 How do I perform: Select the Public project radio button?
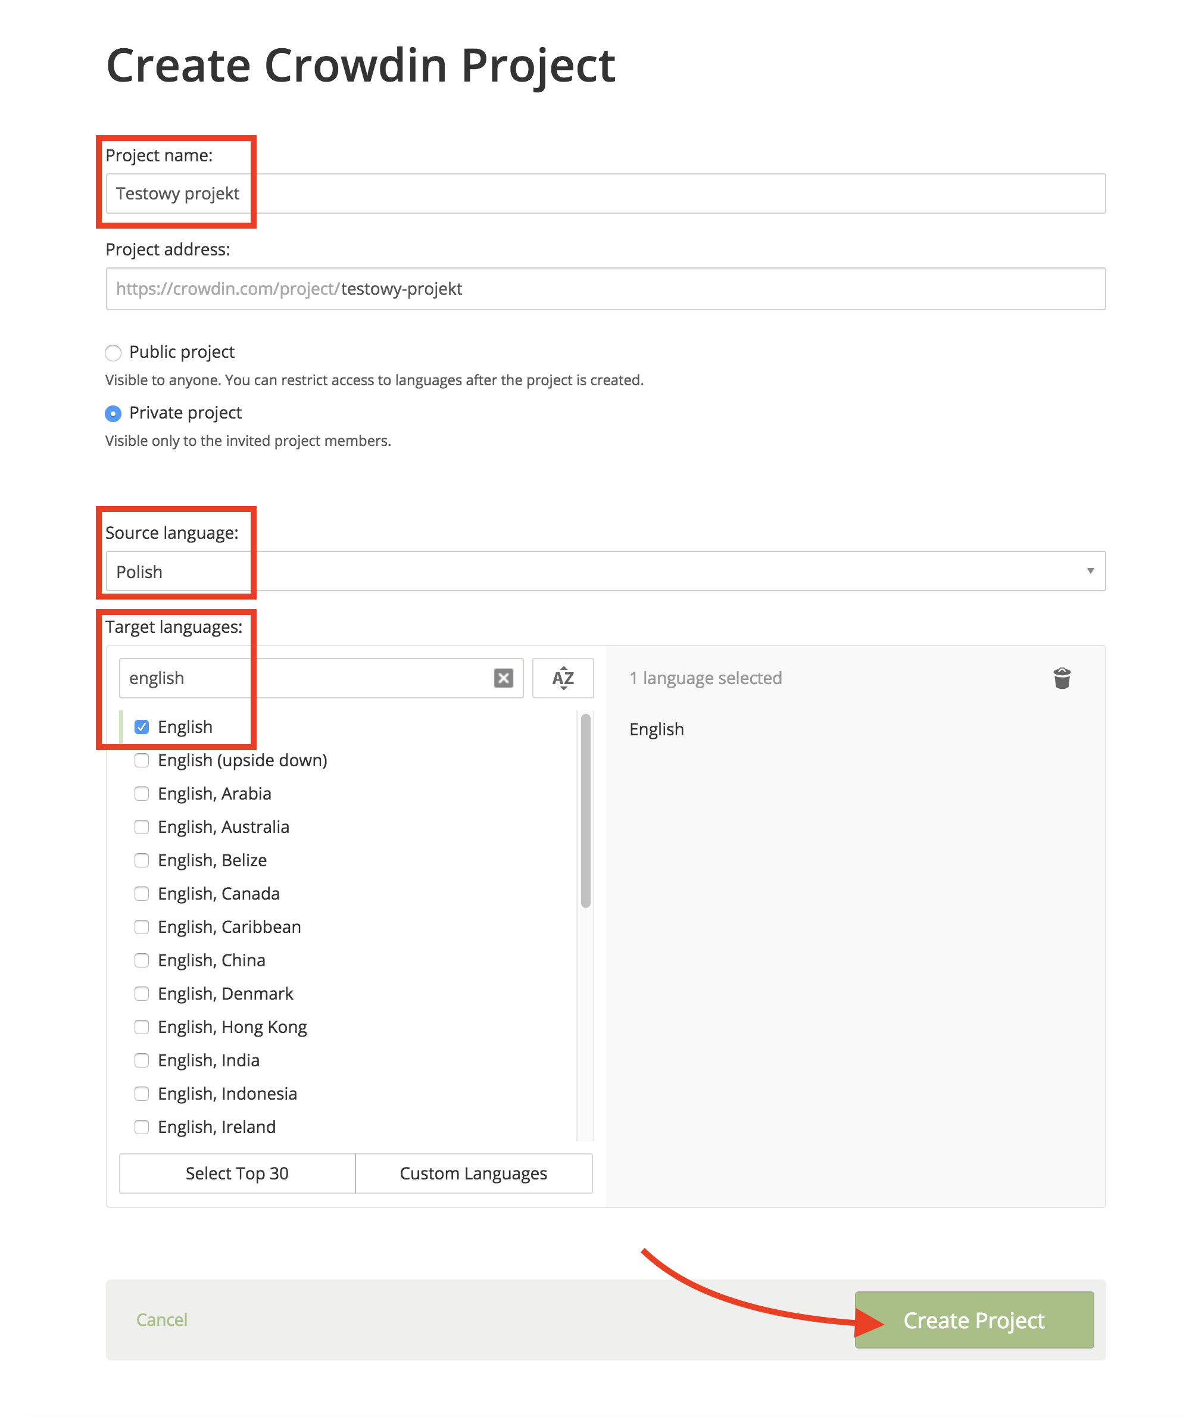(x=113, y=352)
